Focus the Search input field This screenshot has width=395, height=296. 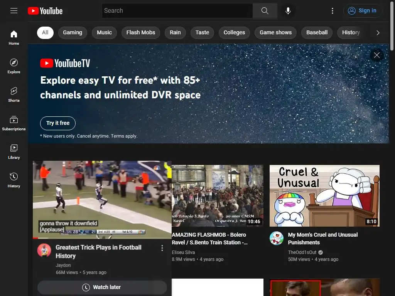click(x=177, y=10)
